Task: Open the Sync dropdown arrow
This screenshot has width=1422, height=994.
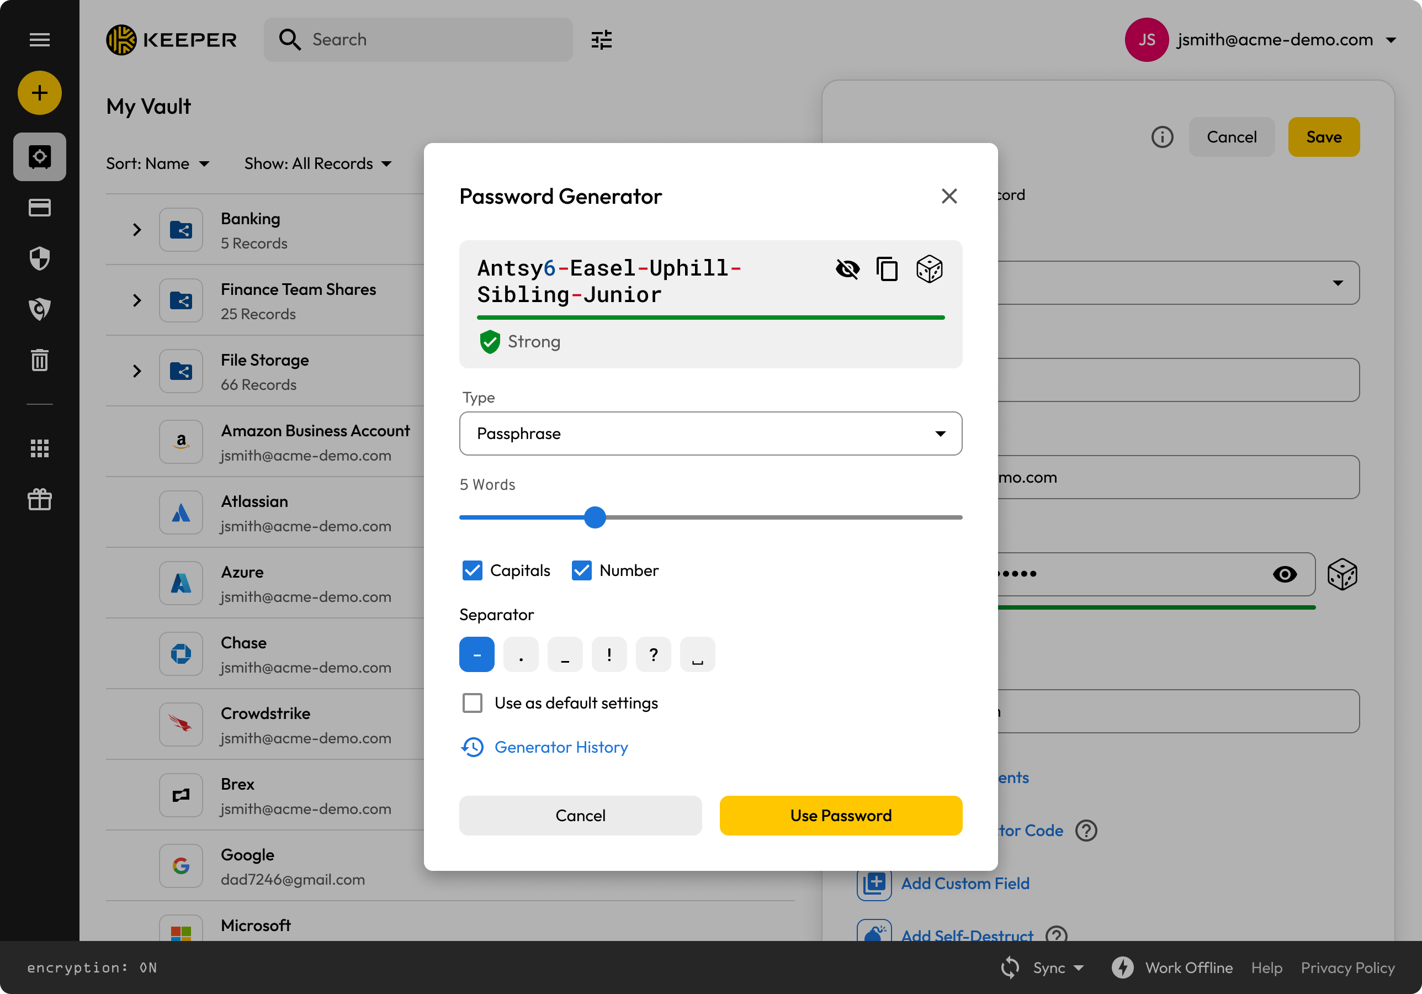Action: 1078,967
